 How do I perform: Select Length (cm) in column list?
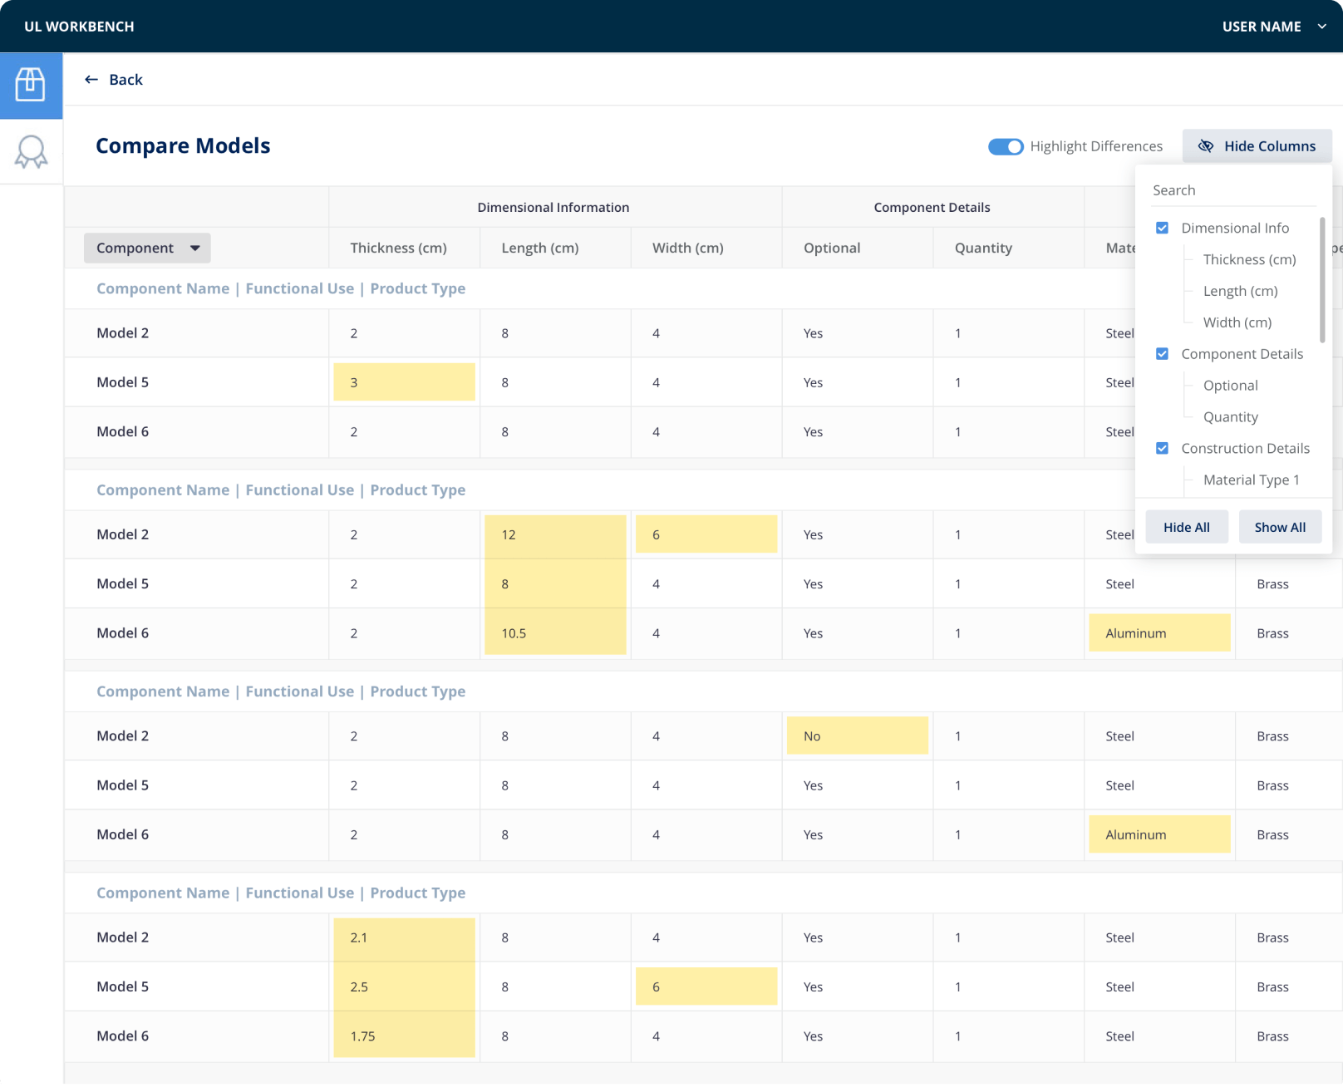point(1240,291)
